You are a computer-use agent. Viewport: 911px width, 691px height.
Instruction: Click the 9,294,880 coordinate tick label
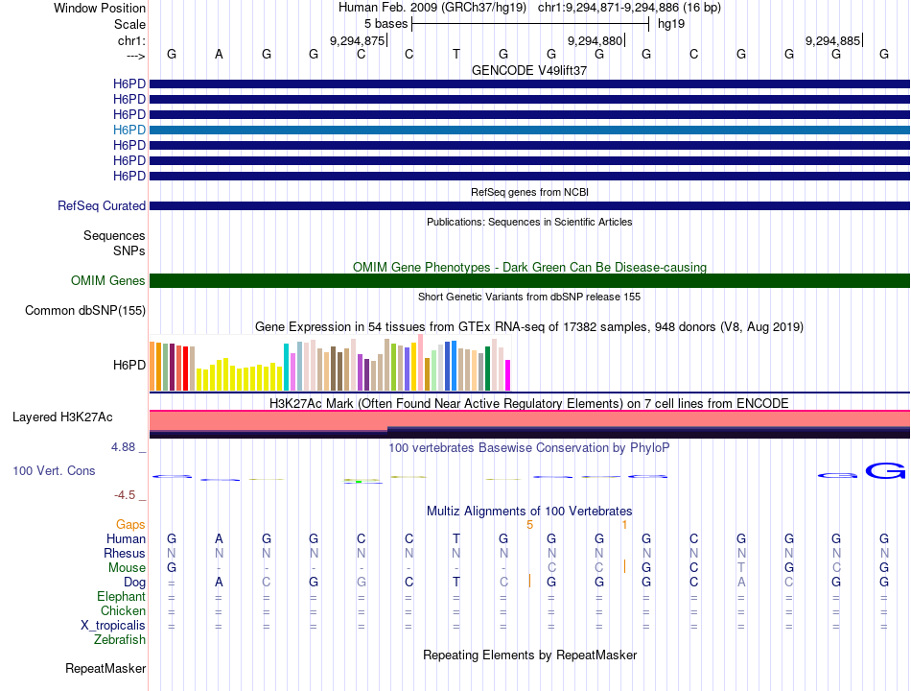click(x=595, y=40)
